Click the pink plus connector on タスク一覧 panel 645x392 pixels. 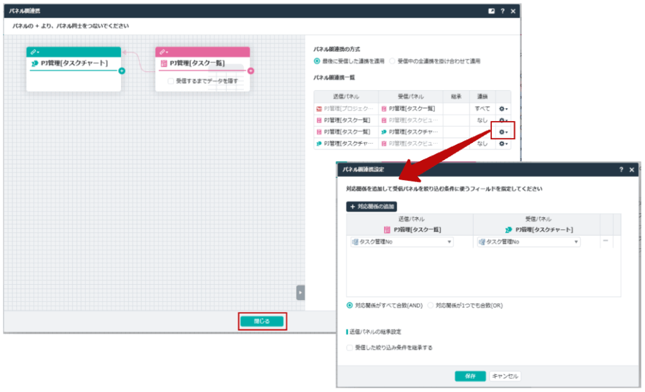tap(251, 71)
